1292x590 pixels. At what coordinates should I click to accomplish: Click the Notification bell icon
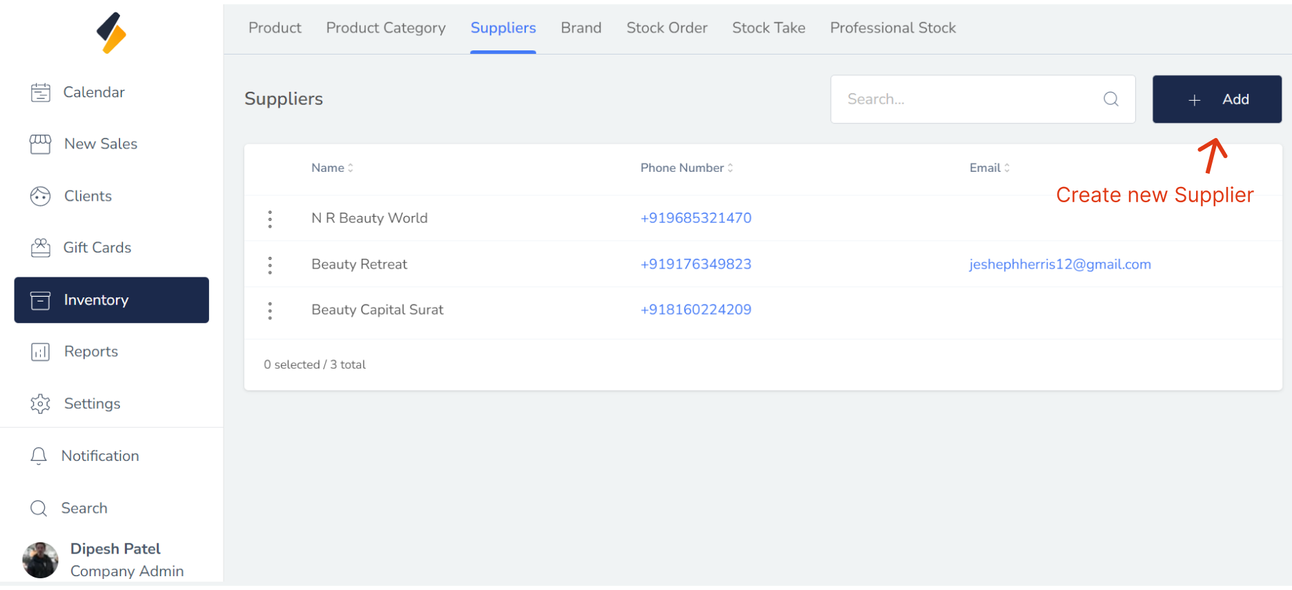coord(39,456)
